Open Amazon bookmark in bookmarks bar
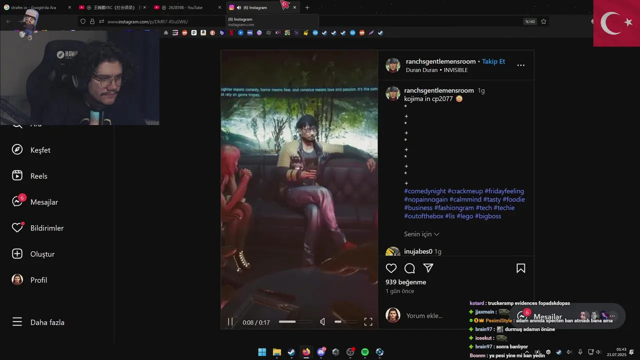Image resolution: width=640 pixels, height=360 pixels. (203, 32)
